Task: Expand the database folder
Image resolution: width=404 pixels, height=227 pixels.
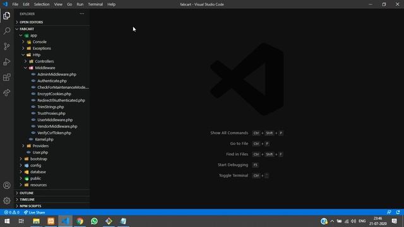Action: click(x=52, y=172)
